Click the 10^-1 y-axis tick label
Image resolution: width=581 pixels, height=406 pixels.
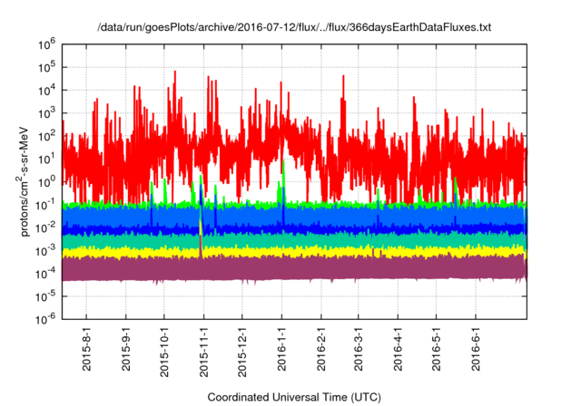(x=45, y=205)
